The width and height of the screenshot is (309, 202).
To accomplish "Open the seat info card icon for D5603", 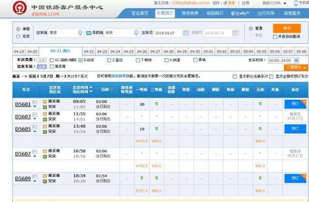I will click(35, 114).
